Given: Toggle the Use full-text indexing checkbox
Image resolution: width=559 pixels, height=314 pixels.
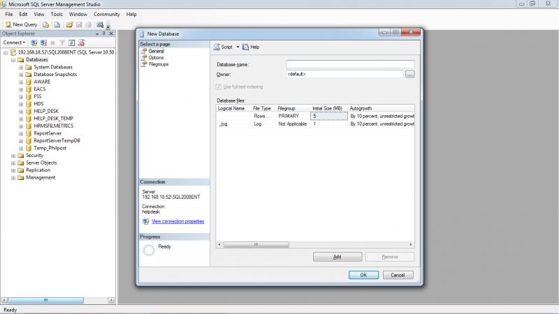Looking at the screenshot, I should (219, 86).
